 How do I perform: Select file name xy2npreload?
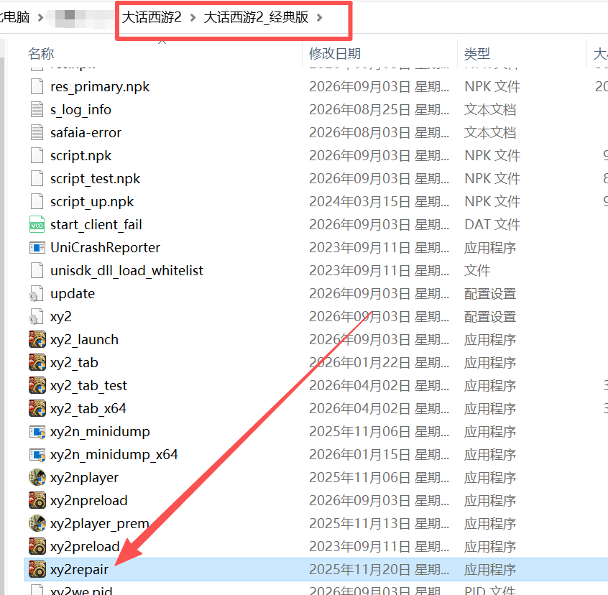pos(89,501)
